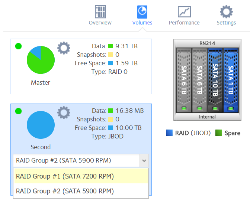Click the Second volume gear icon
The width and height of the screenshot is (250, 206).
[64, 112]
